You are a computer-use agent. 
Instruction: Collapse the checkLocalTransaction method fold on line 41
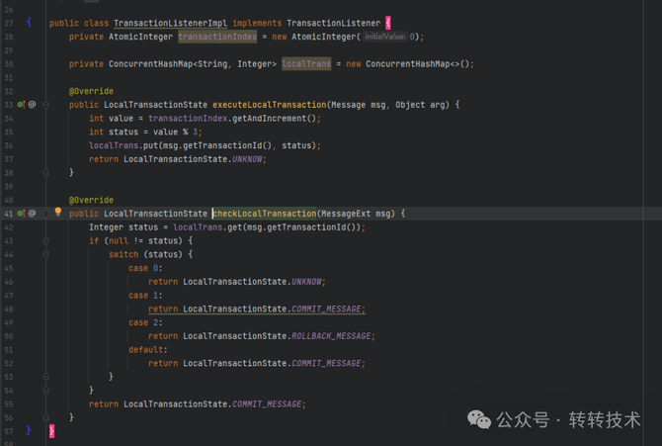pyautogui.click(x=45, y=213)
